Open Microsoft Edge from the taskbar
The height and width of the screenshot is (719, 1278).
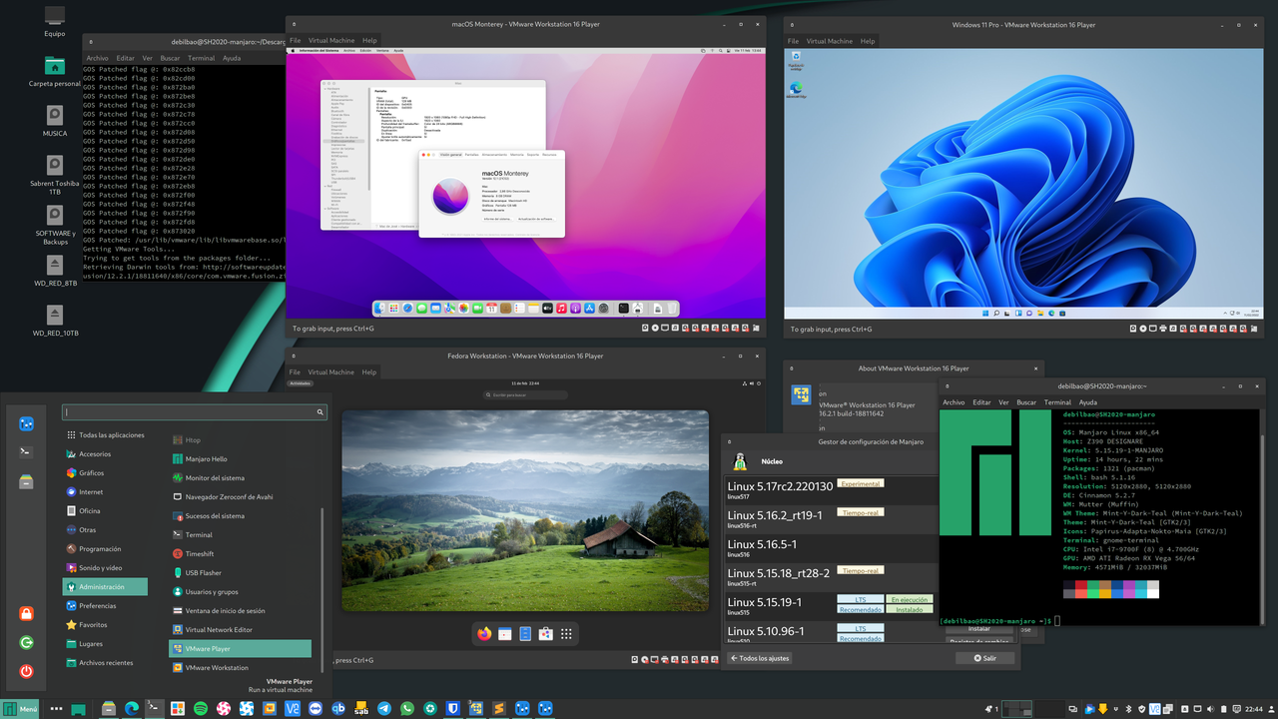[132, 708]
